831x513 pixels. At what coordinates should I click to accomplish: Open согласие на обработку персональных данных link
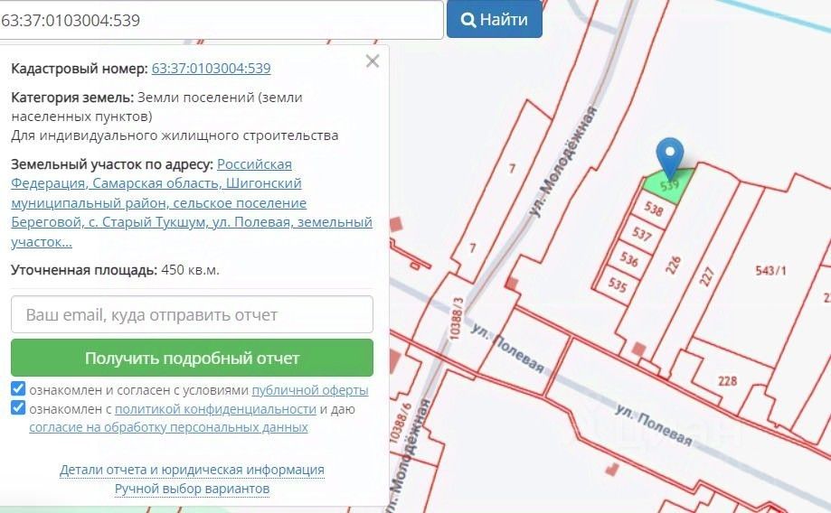pyautogui.click(x=168, y=427)
